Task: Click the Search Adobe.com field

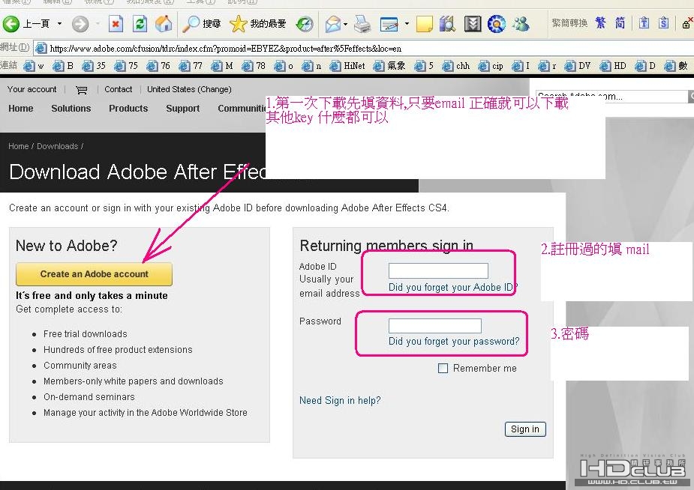Action: [611, 97]
